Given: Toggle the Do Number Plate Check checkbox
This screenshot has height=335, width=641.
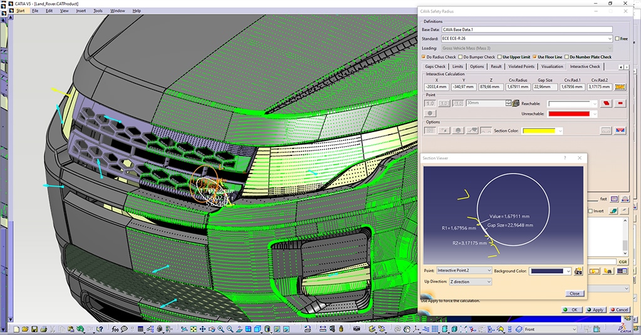Looking at the screenshot, I should pyautogui.click(x=566, y=57).
